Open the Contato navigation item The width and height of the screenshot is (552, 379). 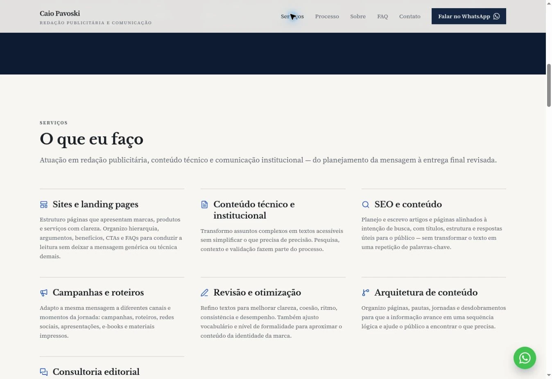click(x=409, y=16)
